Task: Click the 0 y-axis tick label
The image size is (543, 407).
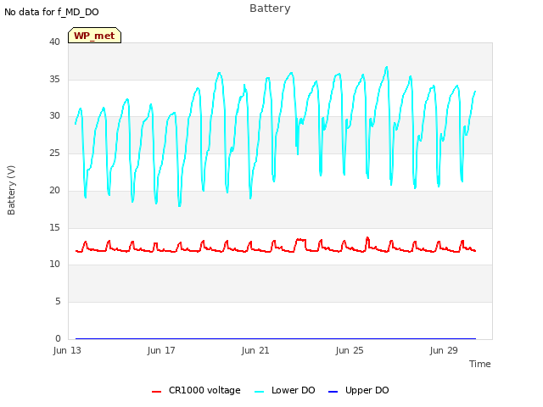Action: [x=58, y=338]
